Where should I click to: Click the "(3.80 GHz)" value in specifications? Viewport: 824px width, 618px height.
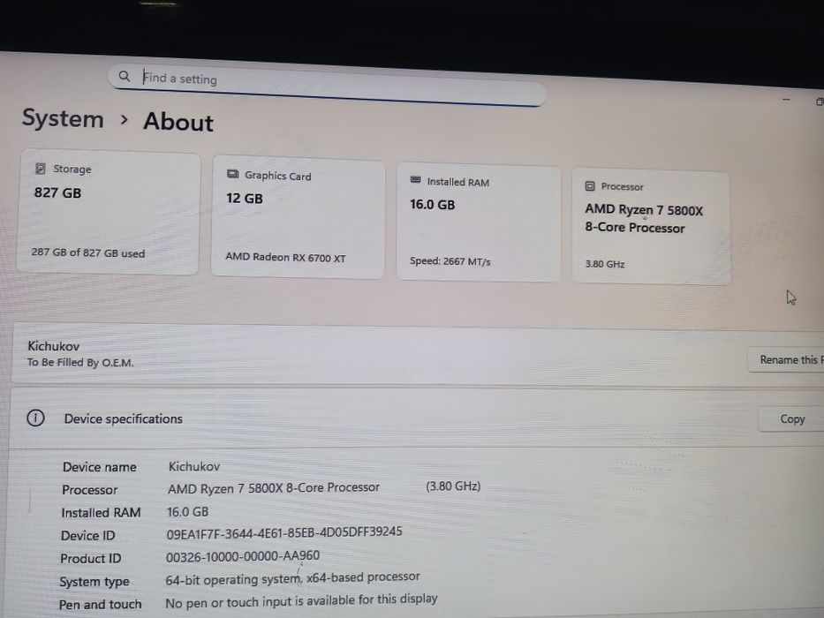(x=453, y=486)
